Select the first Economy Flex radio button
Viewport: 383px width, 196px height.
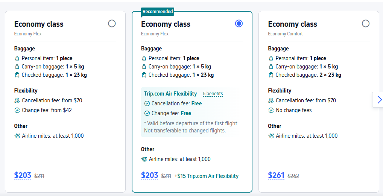pos(112,24)
